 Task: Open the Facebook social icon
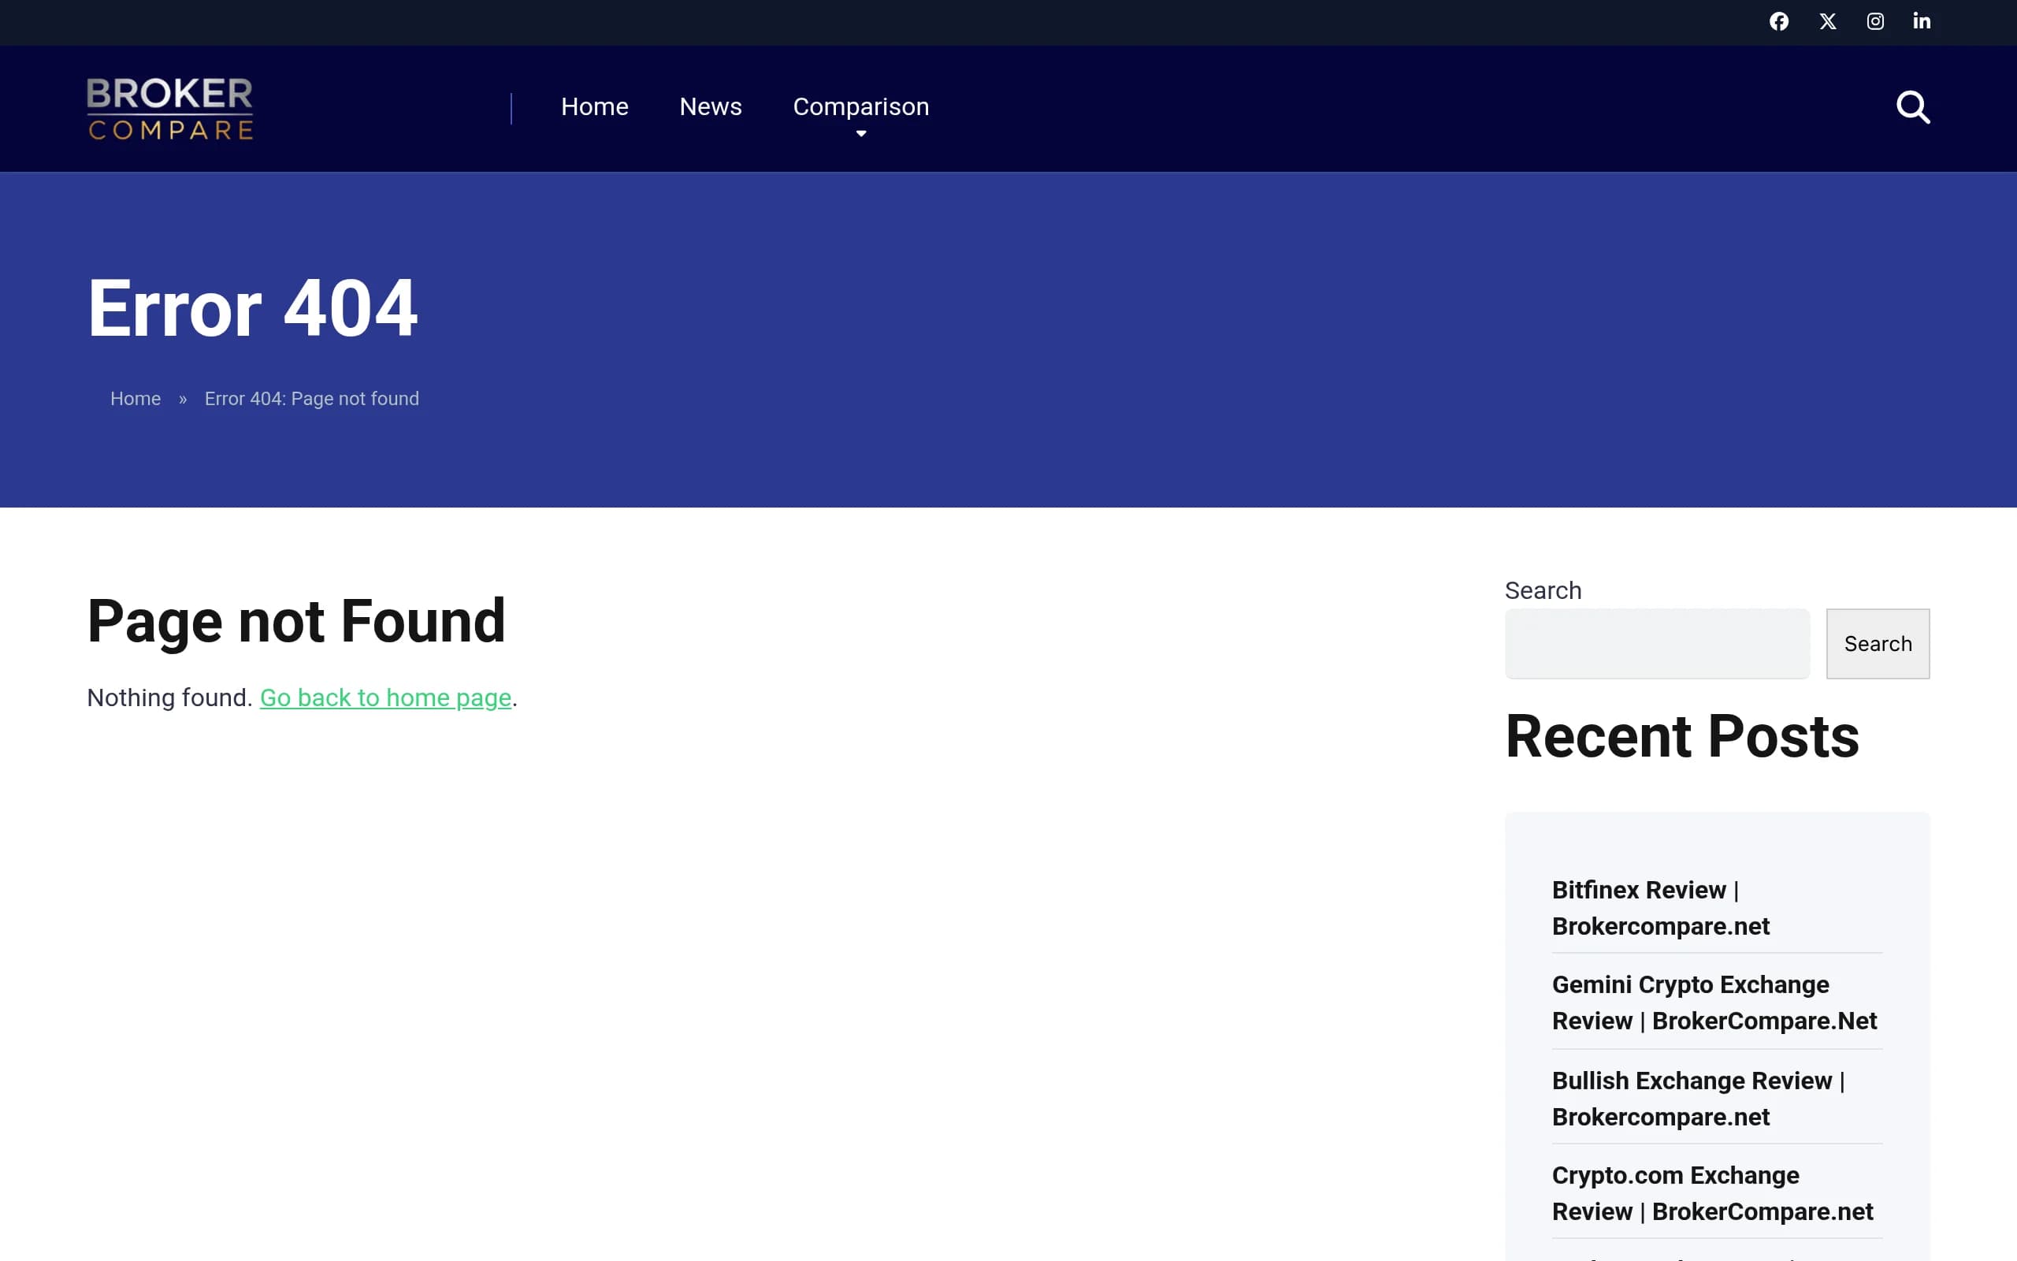click(x=1778, y=22)
